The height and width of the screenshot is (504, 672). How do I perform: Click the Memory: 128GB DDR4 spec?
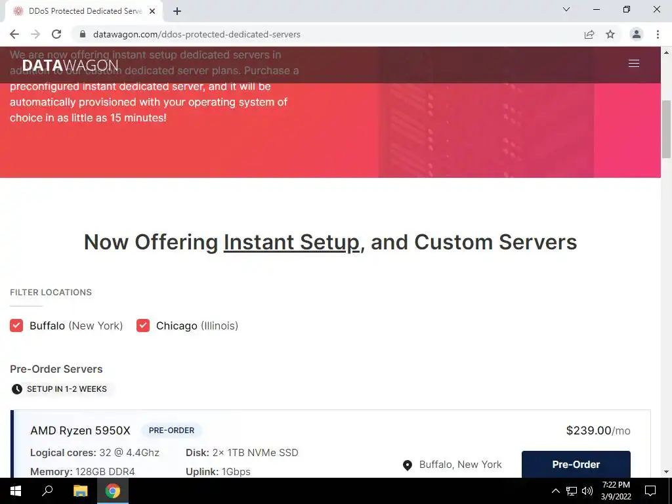coord(83,471)
